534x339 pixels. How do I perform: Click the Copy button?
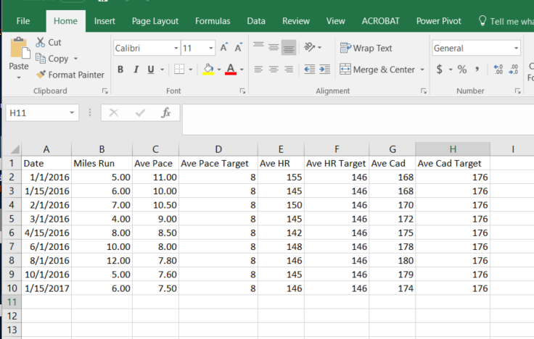coord(52,59)
